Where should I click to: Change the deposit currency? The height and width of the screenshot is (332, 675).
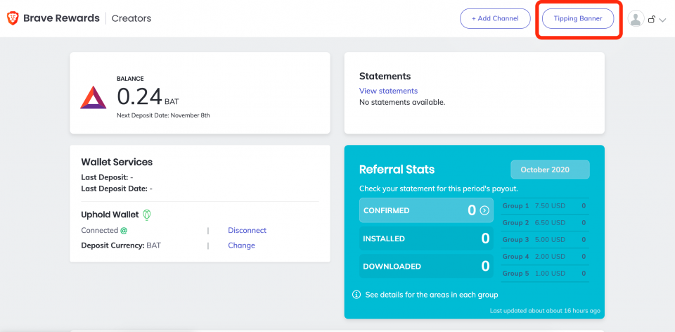[241, 245]
